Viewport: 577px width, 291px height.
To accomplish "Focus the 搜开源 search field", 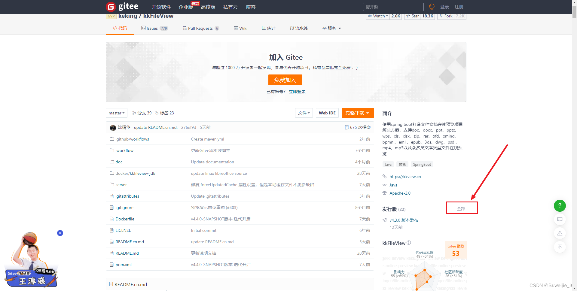I will click(x=393, y=7).
